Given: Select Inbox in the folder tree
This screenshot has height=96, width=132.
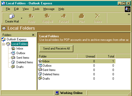Looking at the screenshot, I should 20,49.
